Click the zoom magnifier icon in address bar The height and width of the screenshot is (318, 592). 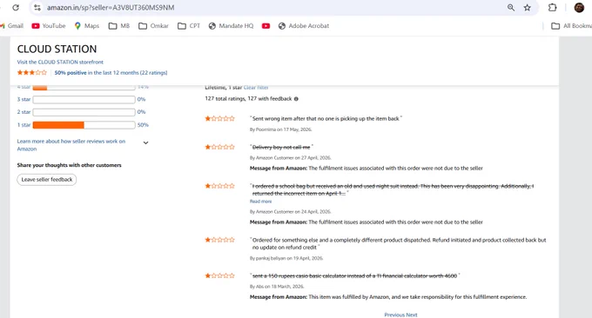(511, 8)
